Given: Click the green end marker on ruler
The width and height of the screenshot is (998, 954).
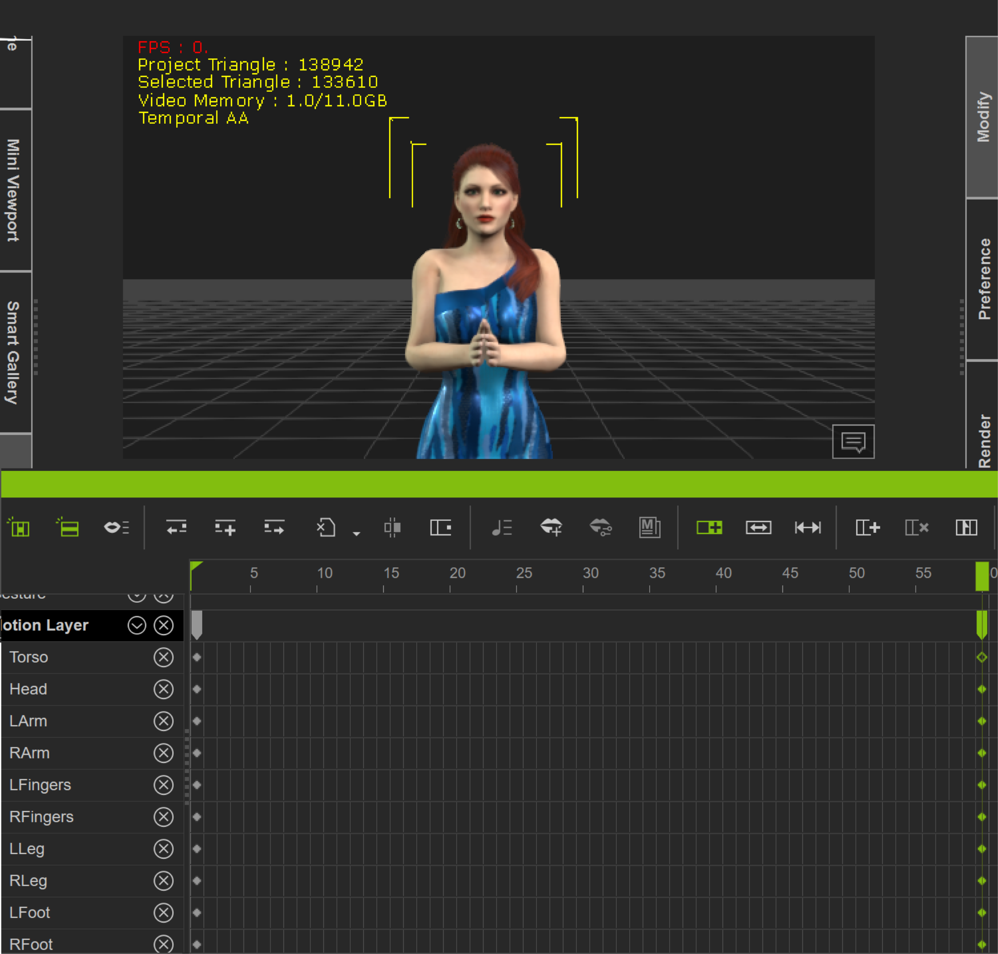Looking at the screenshot, I should 982,576.
